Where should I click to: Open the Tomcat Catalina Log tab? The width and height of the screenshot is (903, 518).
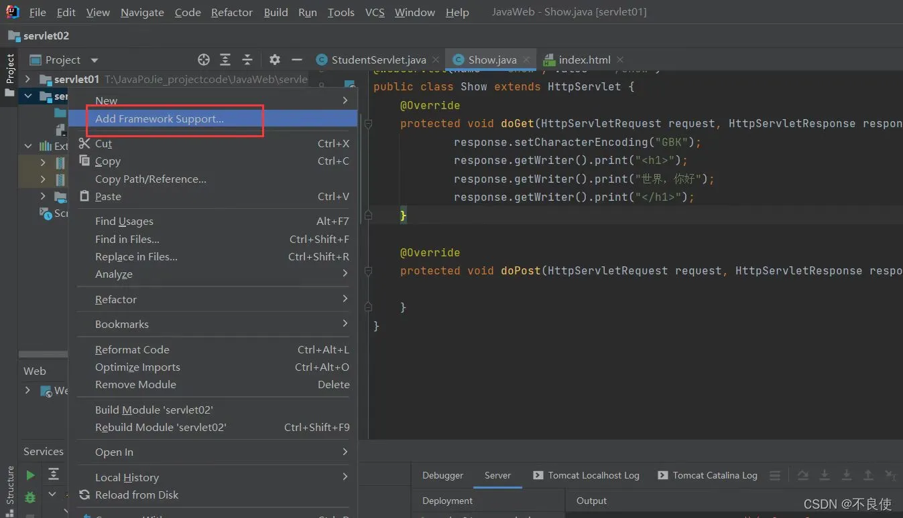[x=708, y=475]
